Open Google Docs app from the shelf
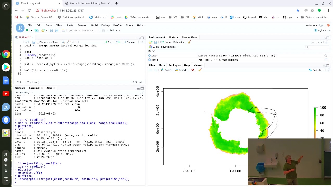 click(x=6, y=81)
